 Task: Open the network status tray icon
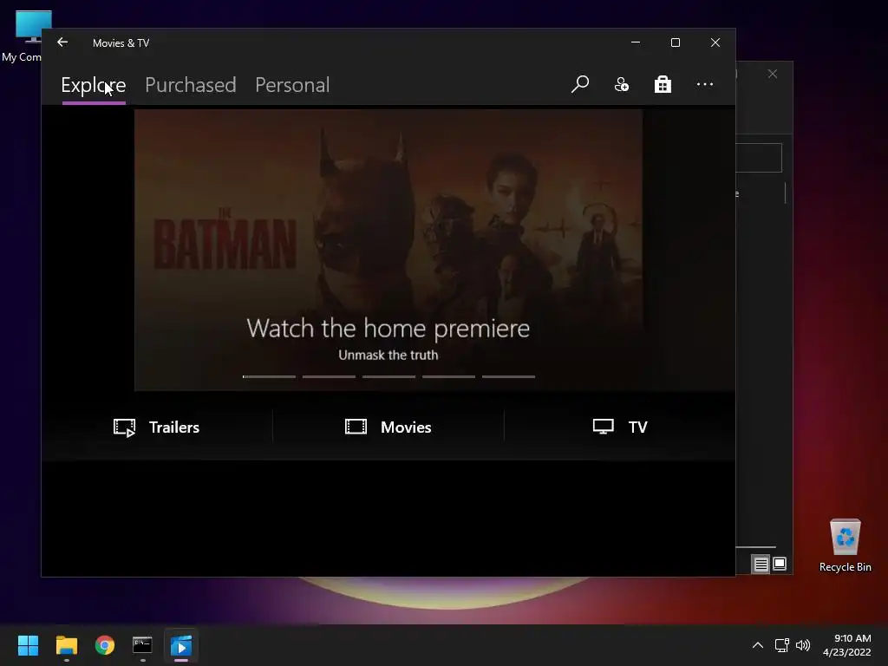pos(782,645)
